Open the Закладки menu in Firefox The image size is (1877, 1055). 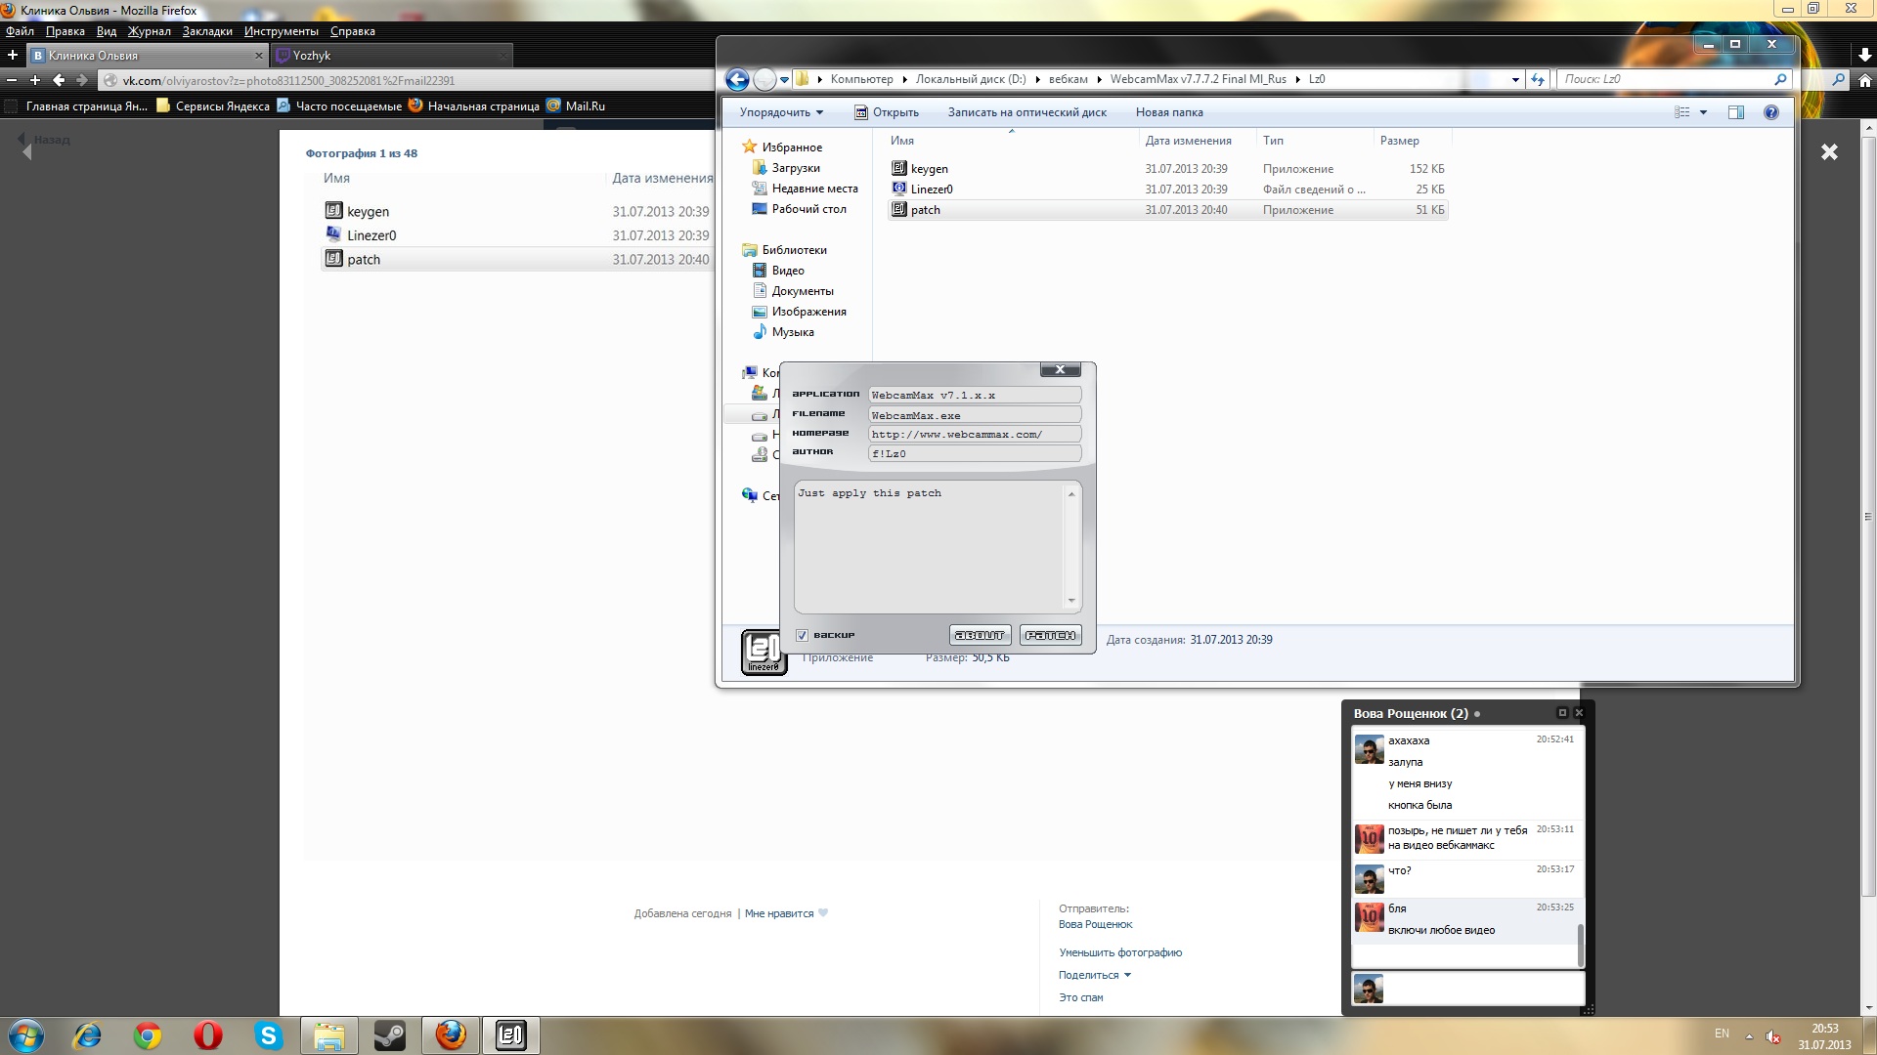tap(207, 31)
